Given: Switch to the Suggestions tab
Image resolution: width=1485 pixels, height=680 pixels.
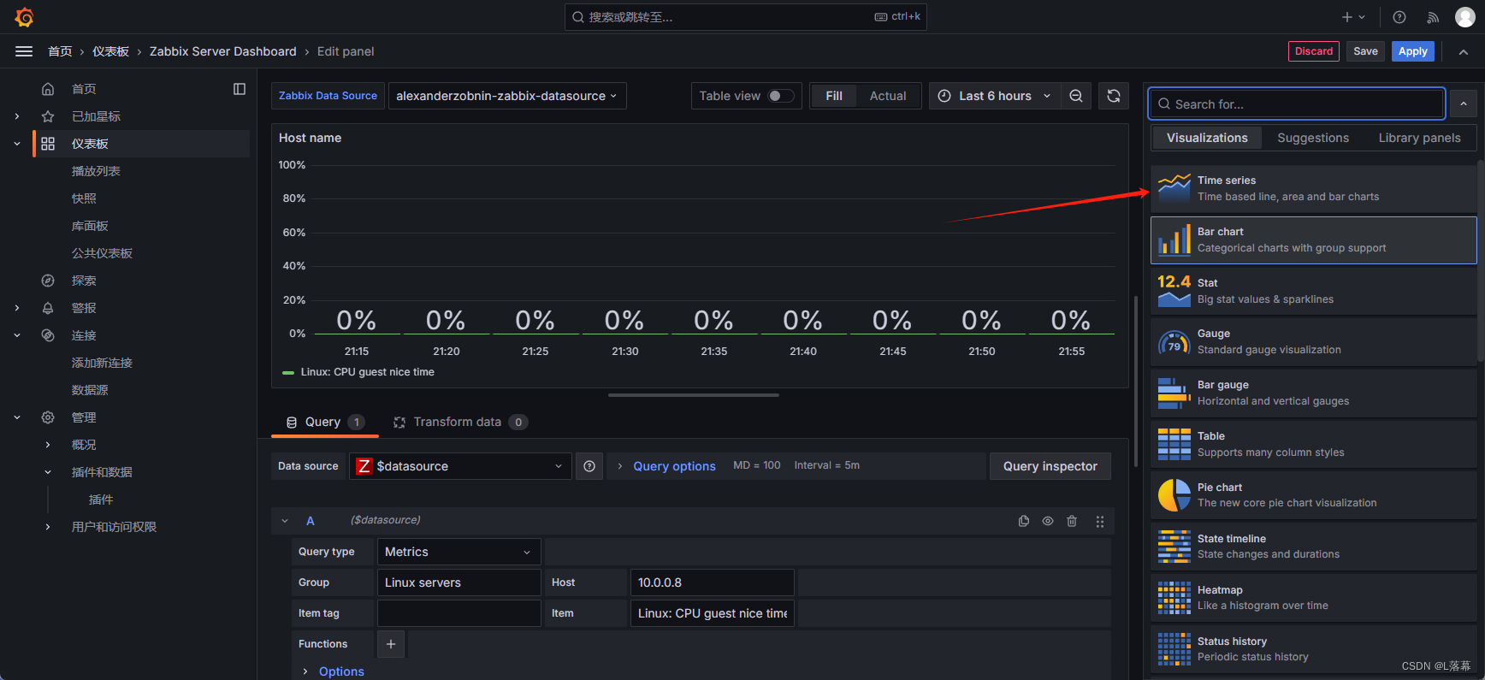Looking at the screenshot, I should pos(1313,138).
